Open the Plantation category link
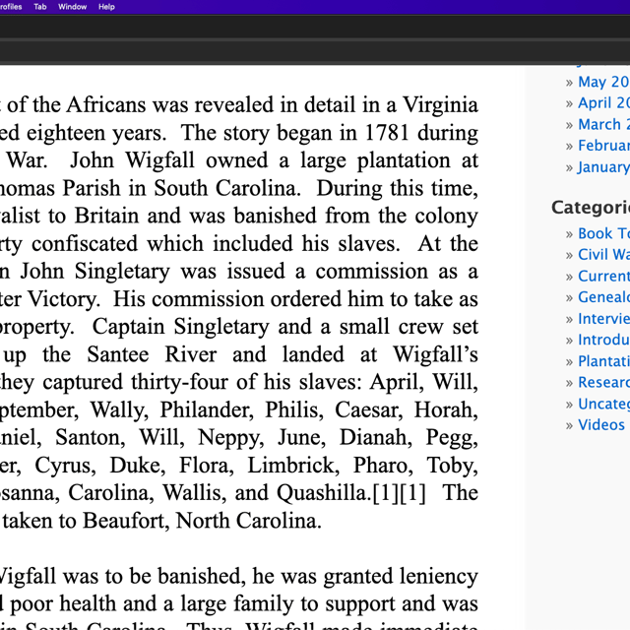This screenshot has width=630, height=630. tap(603, 361)
